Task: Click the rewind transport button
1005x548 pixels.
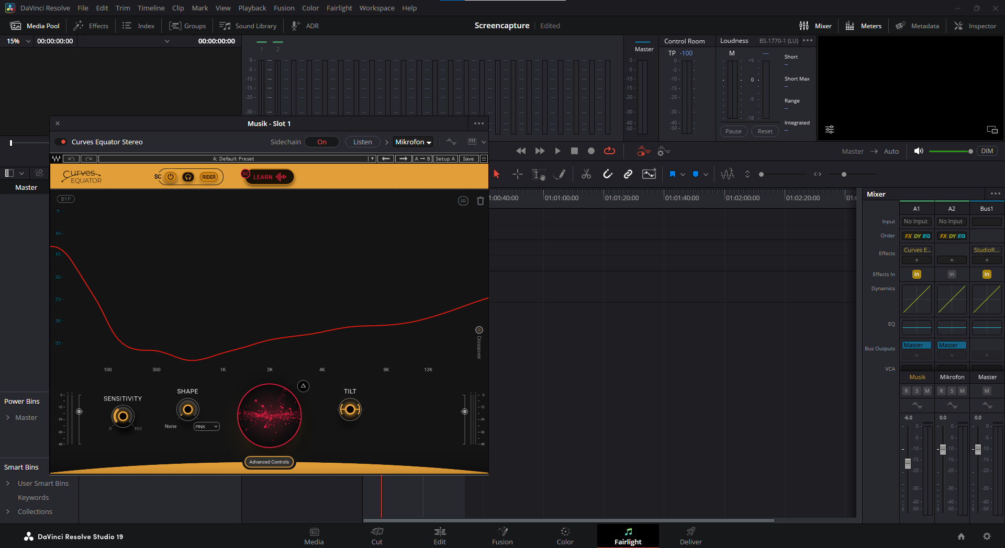Action: pyautogui.click(x=521, y=151)
